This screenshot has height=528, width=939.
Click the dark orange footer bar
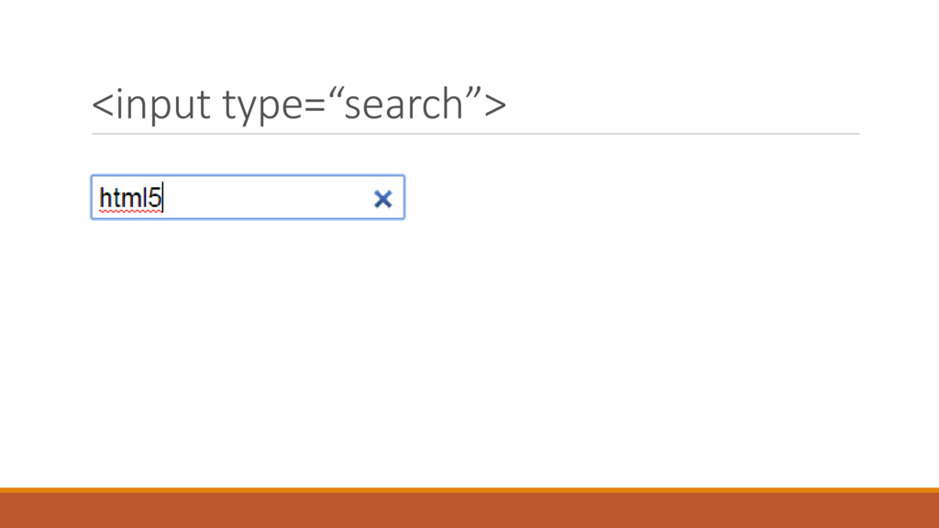click(x=469, y=511)
